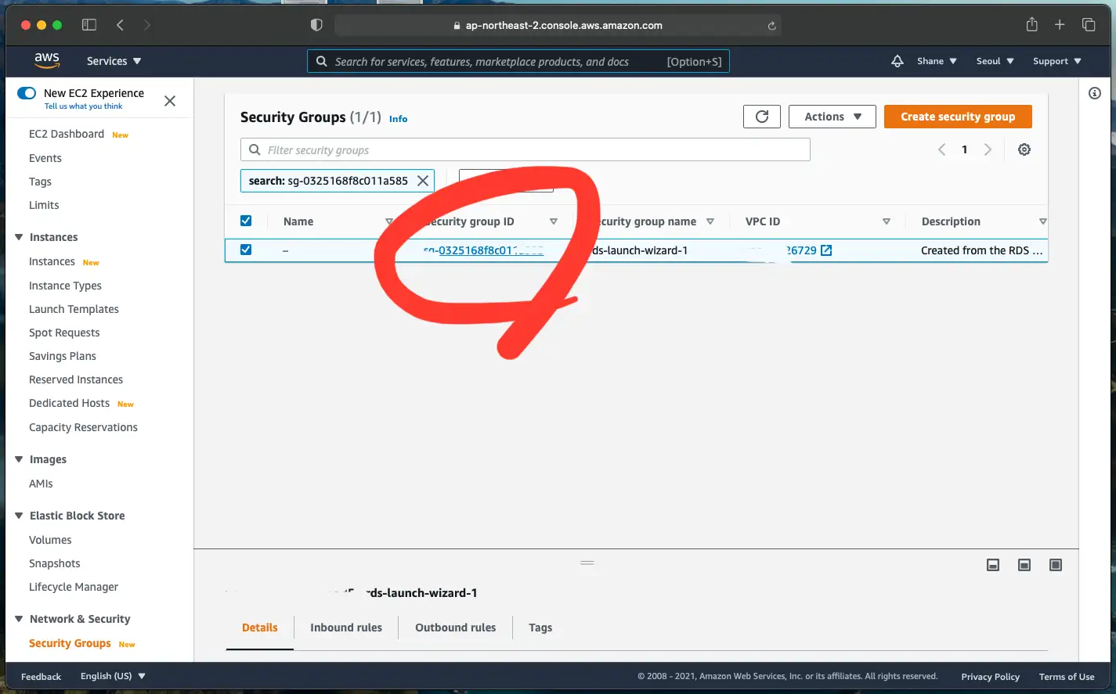Go to next results page arrow
Screen dimensions: 1116x694
pyautogui.click(x=988, y=149)
